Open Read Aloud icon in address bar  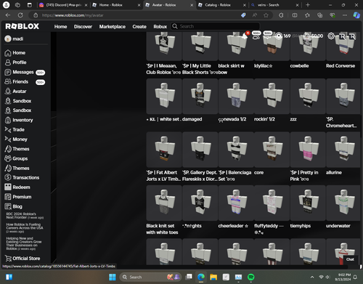(255, 15)
